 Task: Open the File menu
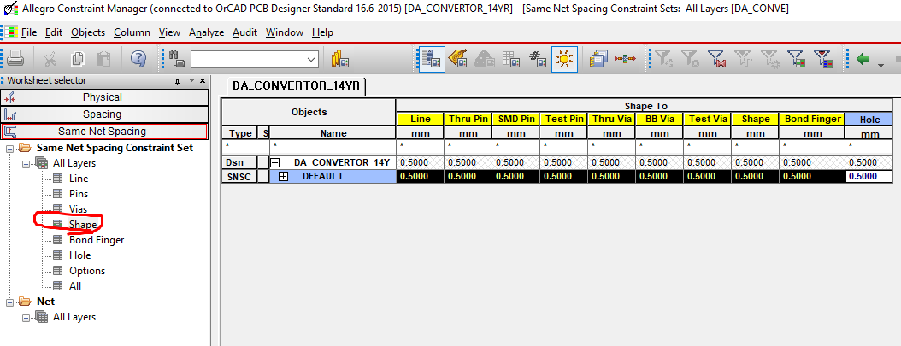29,32
